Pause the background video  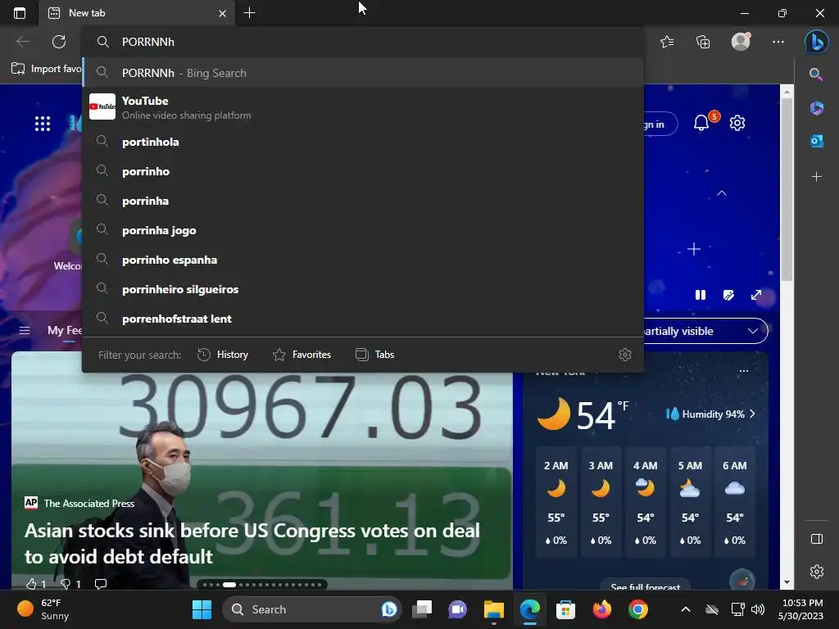click(701, 295)
